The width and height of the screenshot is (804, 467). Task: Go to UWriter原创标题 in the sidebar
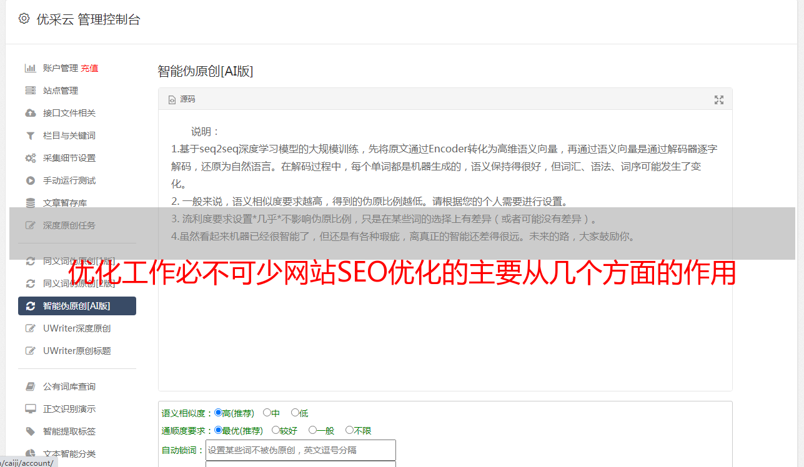point(77,351)
